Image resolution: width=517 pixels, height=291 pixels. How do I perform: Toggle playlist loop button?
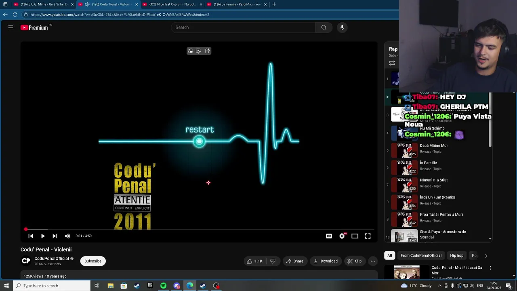392,63
